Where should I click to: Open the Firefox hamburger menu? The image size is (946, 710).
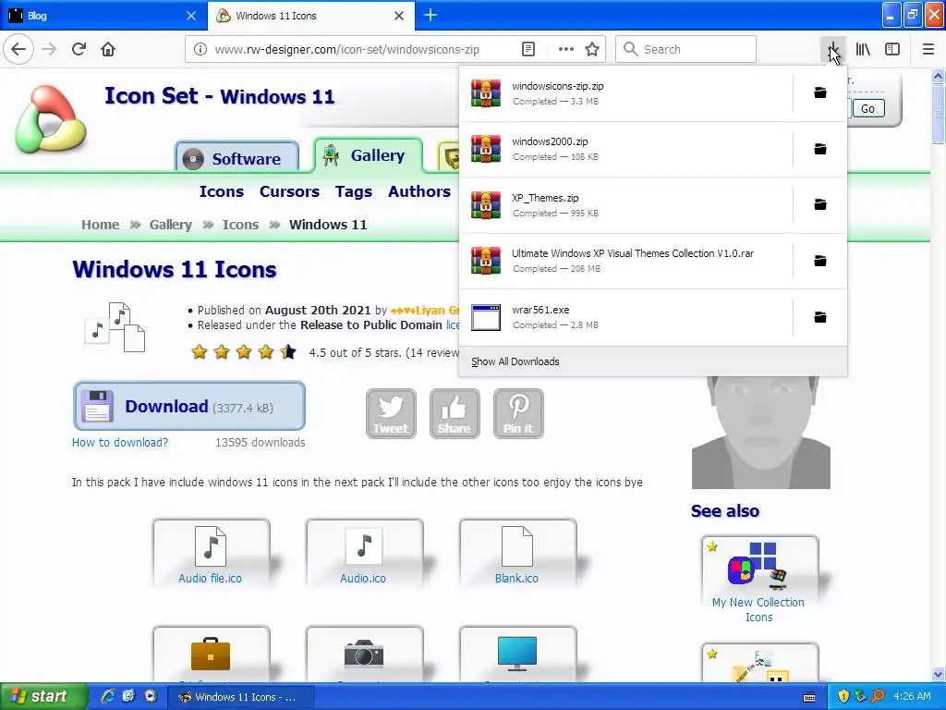pyautogui.click(x=928, y=50)
